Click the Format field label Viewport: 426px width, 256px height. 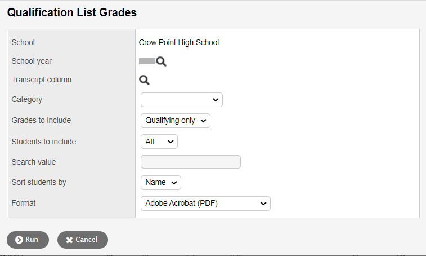point(24,202)
